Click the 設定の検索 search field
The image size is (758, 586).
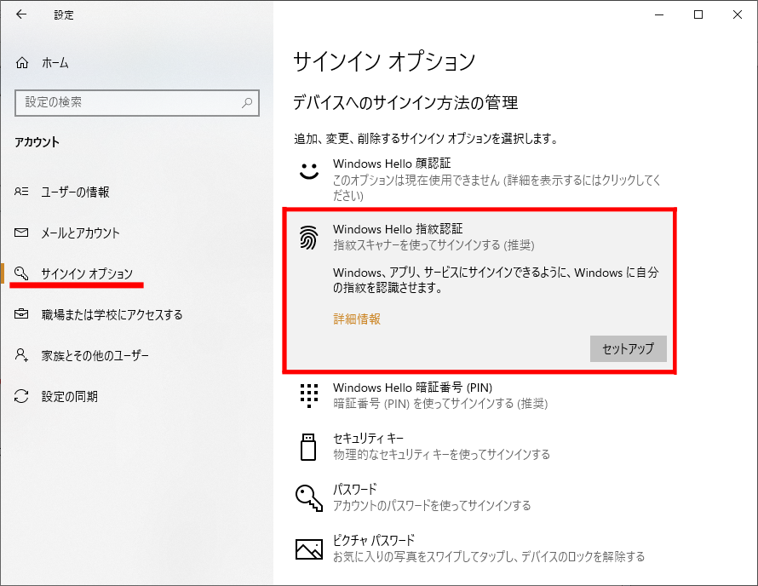pos(137,102)
